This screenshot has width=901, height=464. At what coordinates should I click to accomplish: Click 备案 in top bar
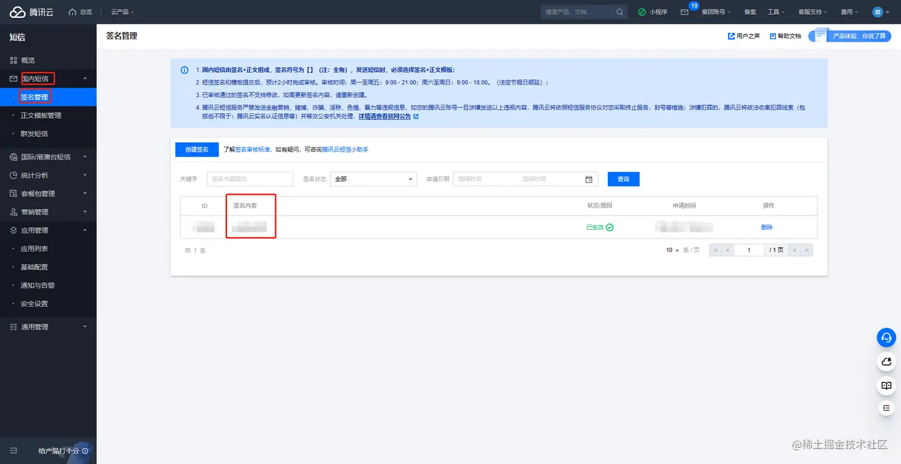[x=750, y=12]
